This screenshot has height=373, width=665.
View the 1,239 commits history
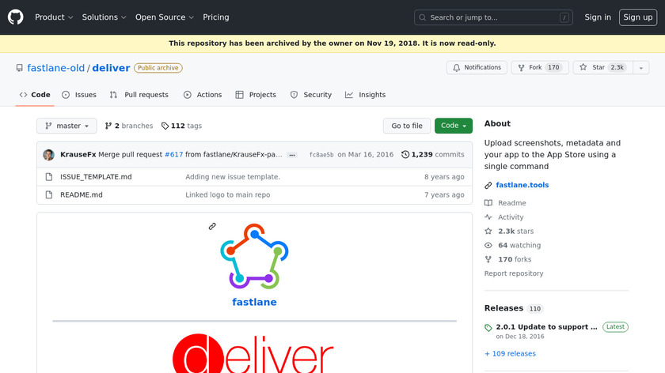pos(433,155)
